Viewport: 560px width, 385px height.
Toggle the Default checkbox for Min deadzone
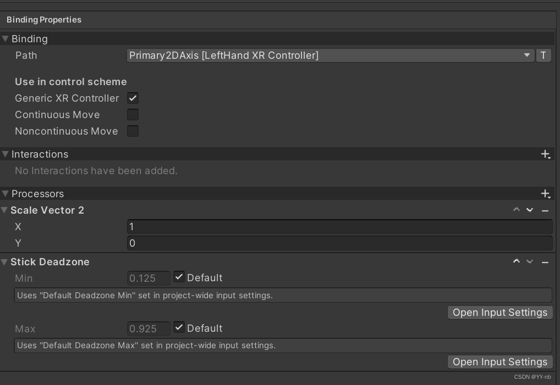point(179,277)
